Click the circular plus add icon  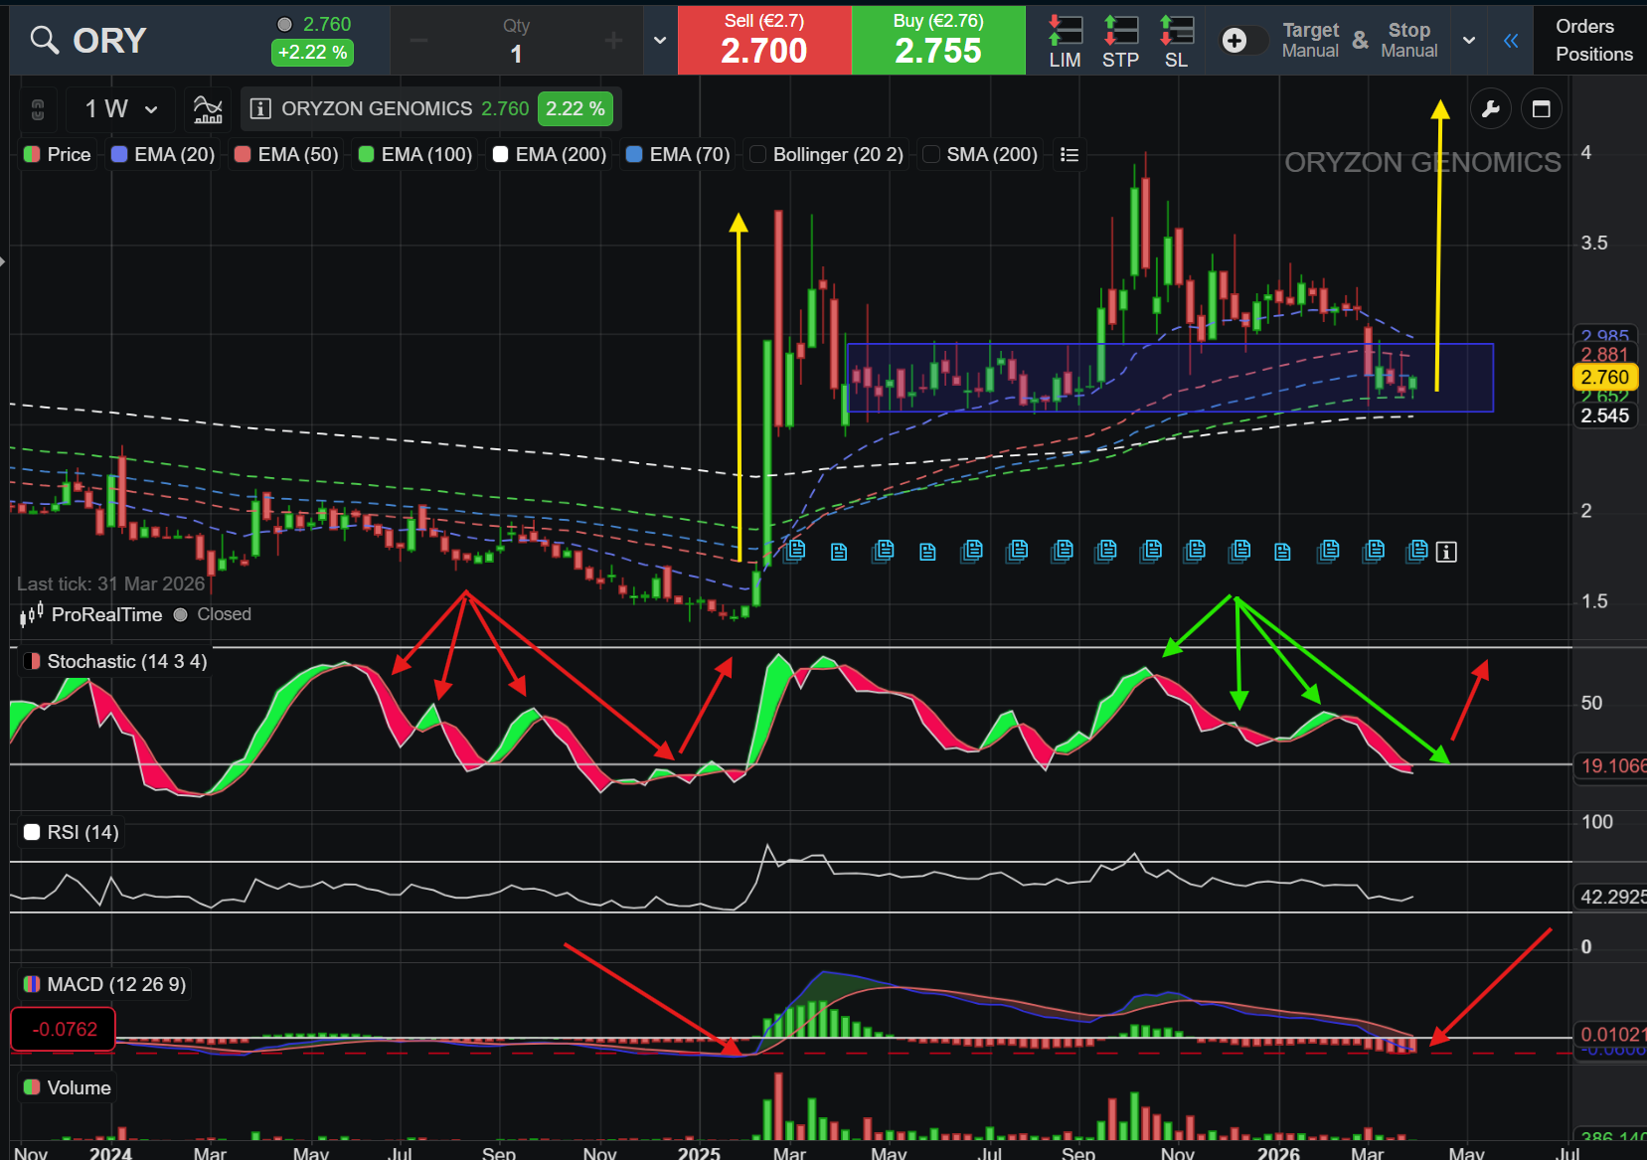1233,40
